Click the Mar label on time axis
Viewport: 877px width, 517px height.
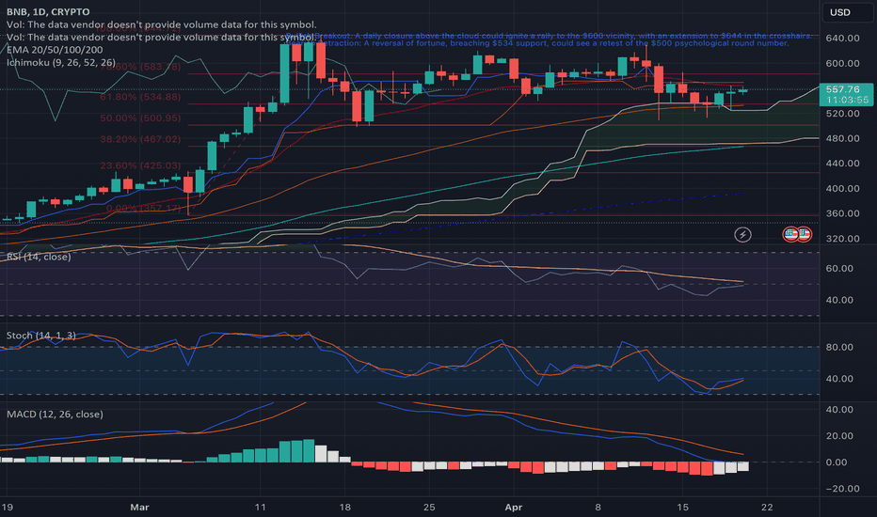tap(139, 508)
